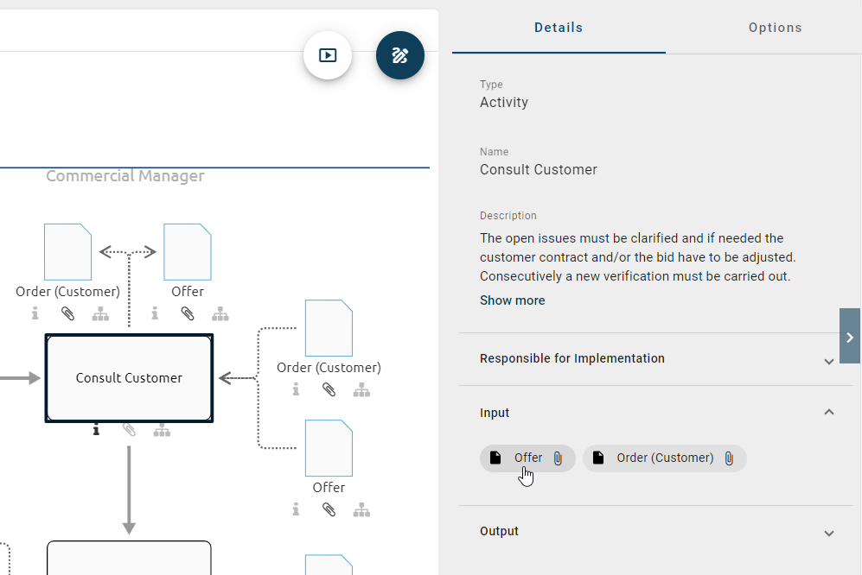The image size is (862, 575).
Task: Click the hierarchy icon under the lower Offer document
Action: [x=361, y=509]
